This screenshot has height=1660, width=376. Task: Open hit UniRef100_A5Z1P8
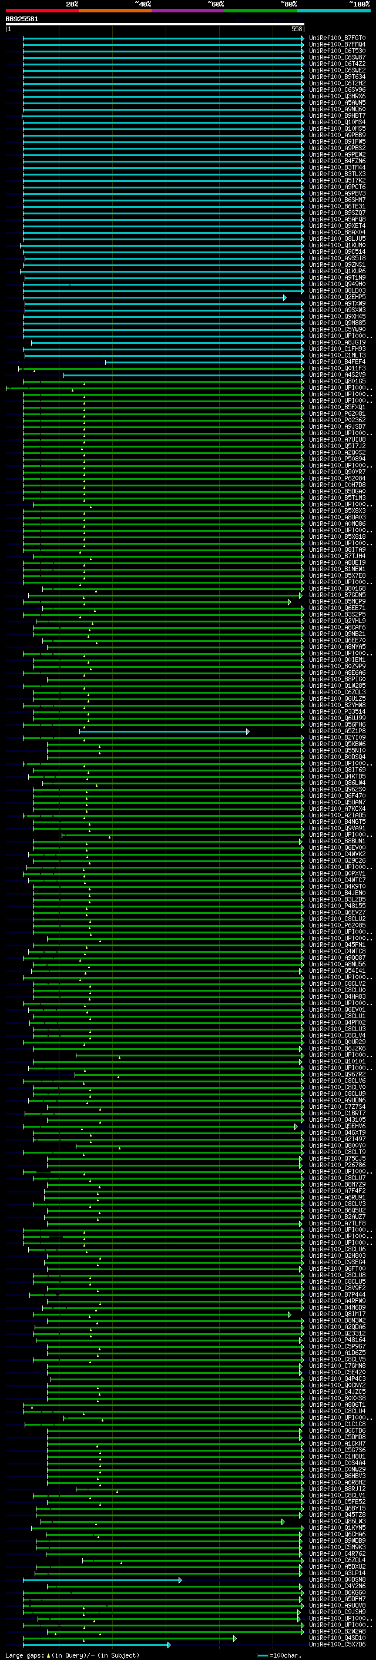(337, 731)
